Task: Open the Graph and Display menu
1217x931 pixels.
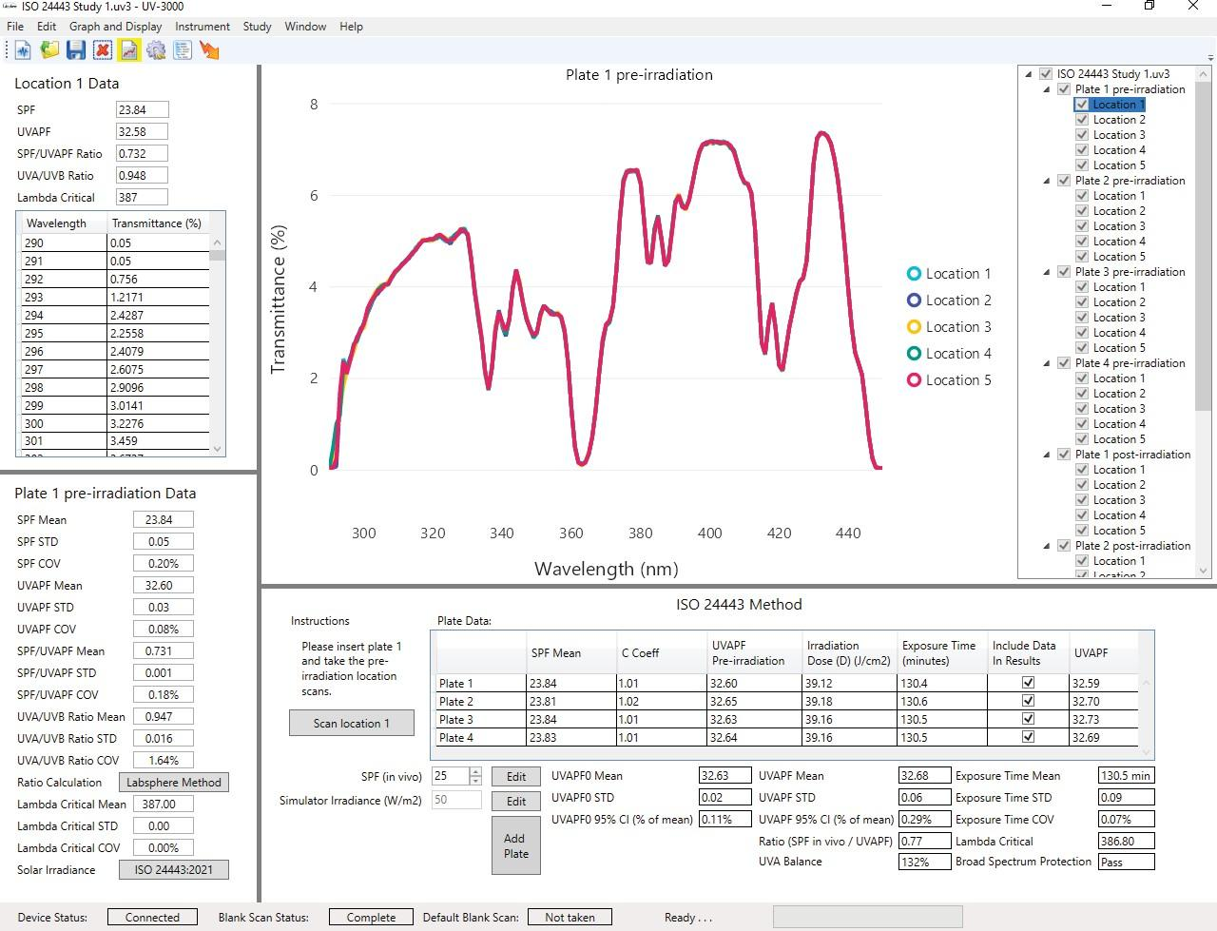Action: [x=115, y=27]
